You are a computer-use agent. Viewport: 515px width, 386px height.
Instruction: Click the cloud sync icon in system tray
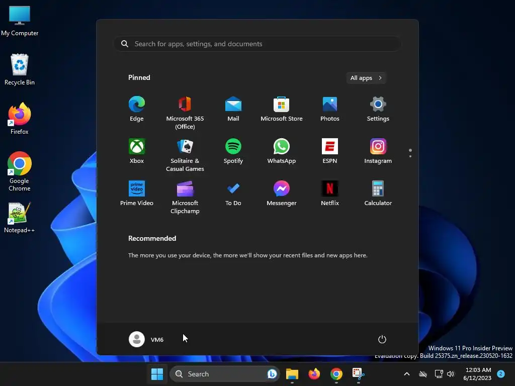click(423, 374)
